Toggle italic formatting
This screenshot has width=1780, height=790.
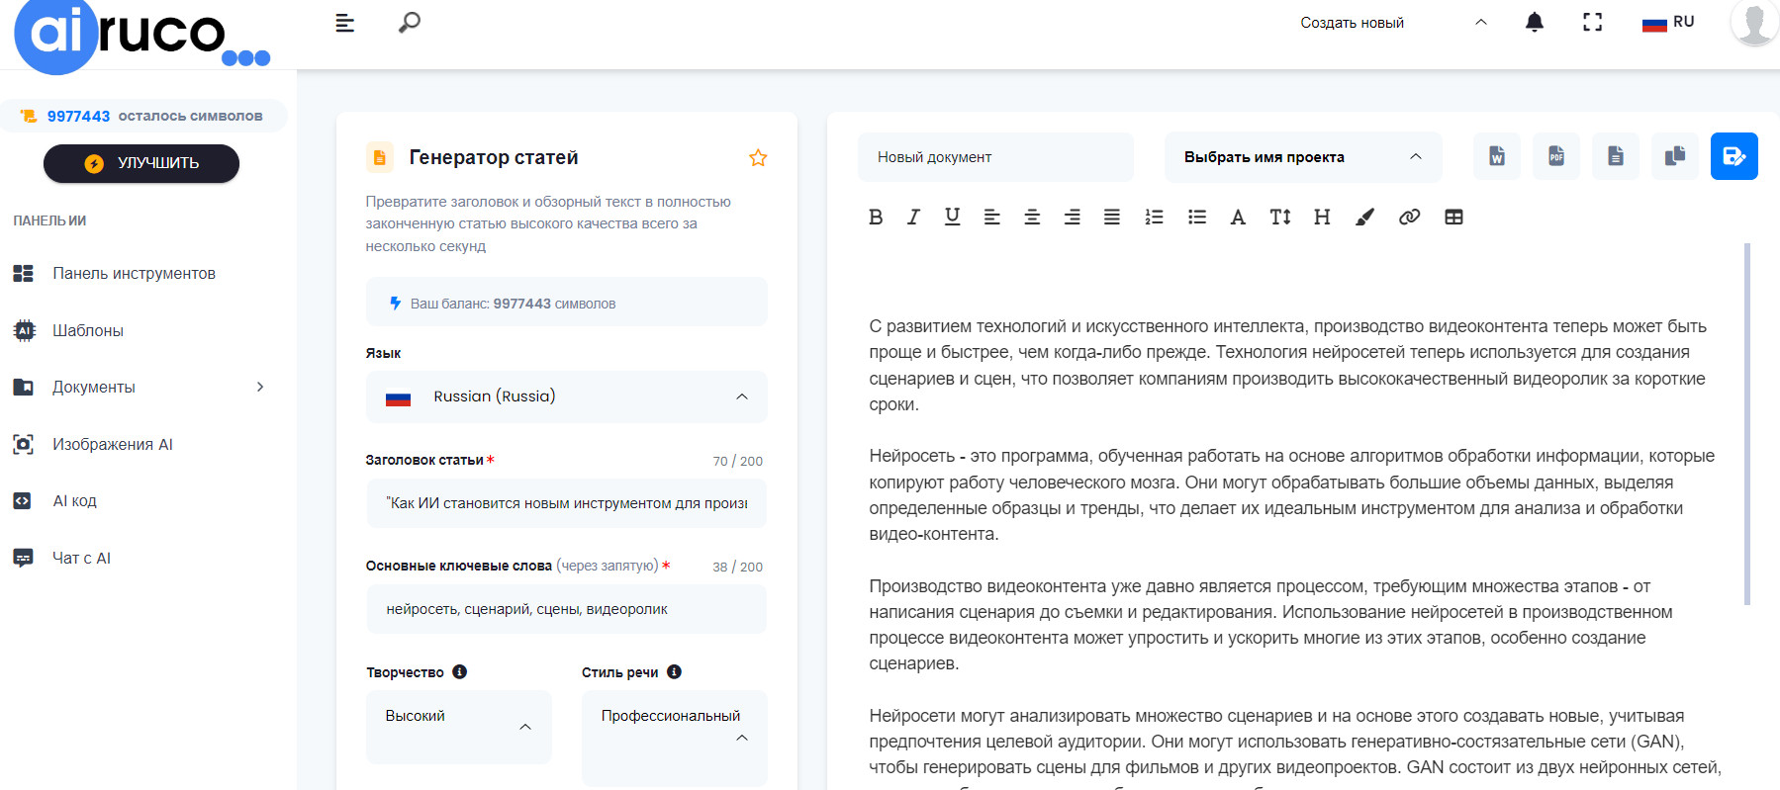(x=913, y=218)
